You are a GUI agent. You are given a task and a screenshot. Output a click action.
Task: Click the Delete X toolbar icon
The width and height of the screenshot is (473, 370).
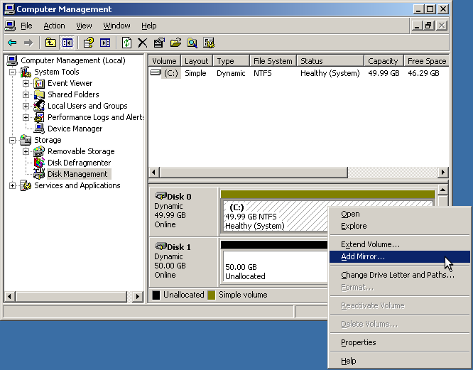point(142,43)
